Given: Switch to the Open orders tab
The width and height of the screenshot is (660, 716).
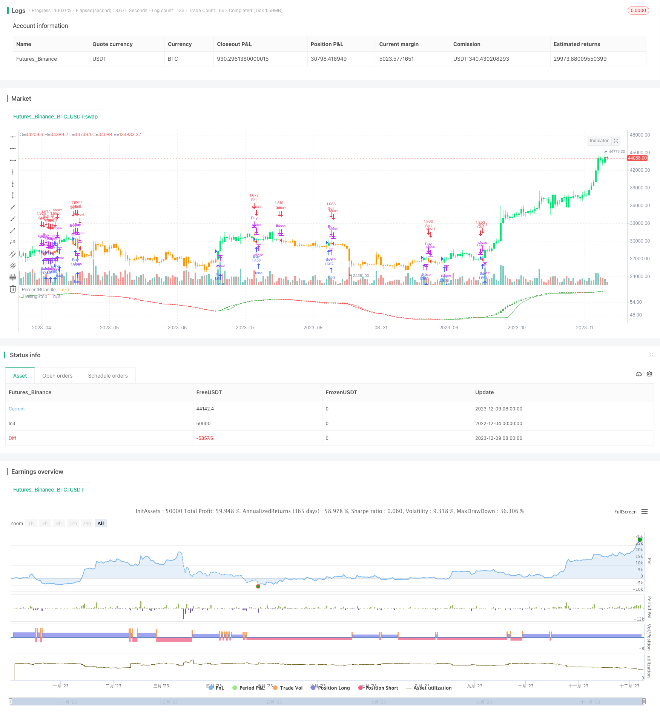Looking at the screenshot, I should [x=57, y=376].
